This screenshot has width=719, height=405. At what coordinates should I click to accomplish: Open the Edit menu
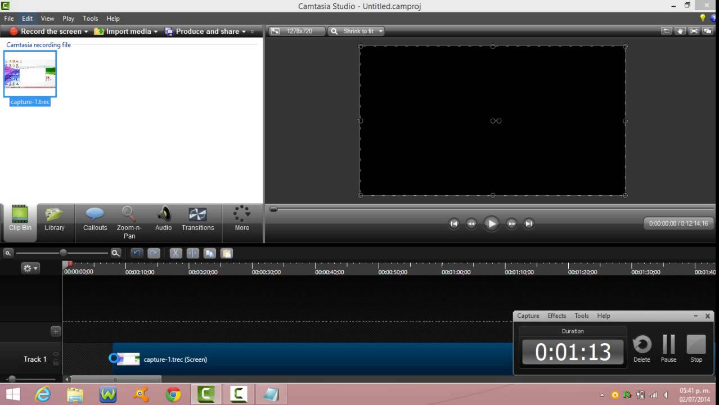[27, 19]
